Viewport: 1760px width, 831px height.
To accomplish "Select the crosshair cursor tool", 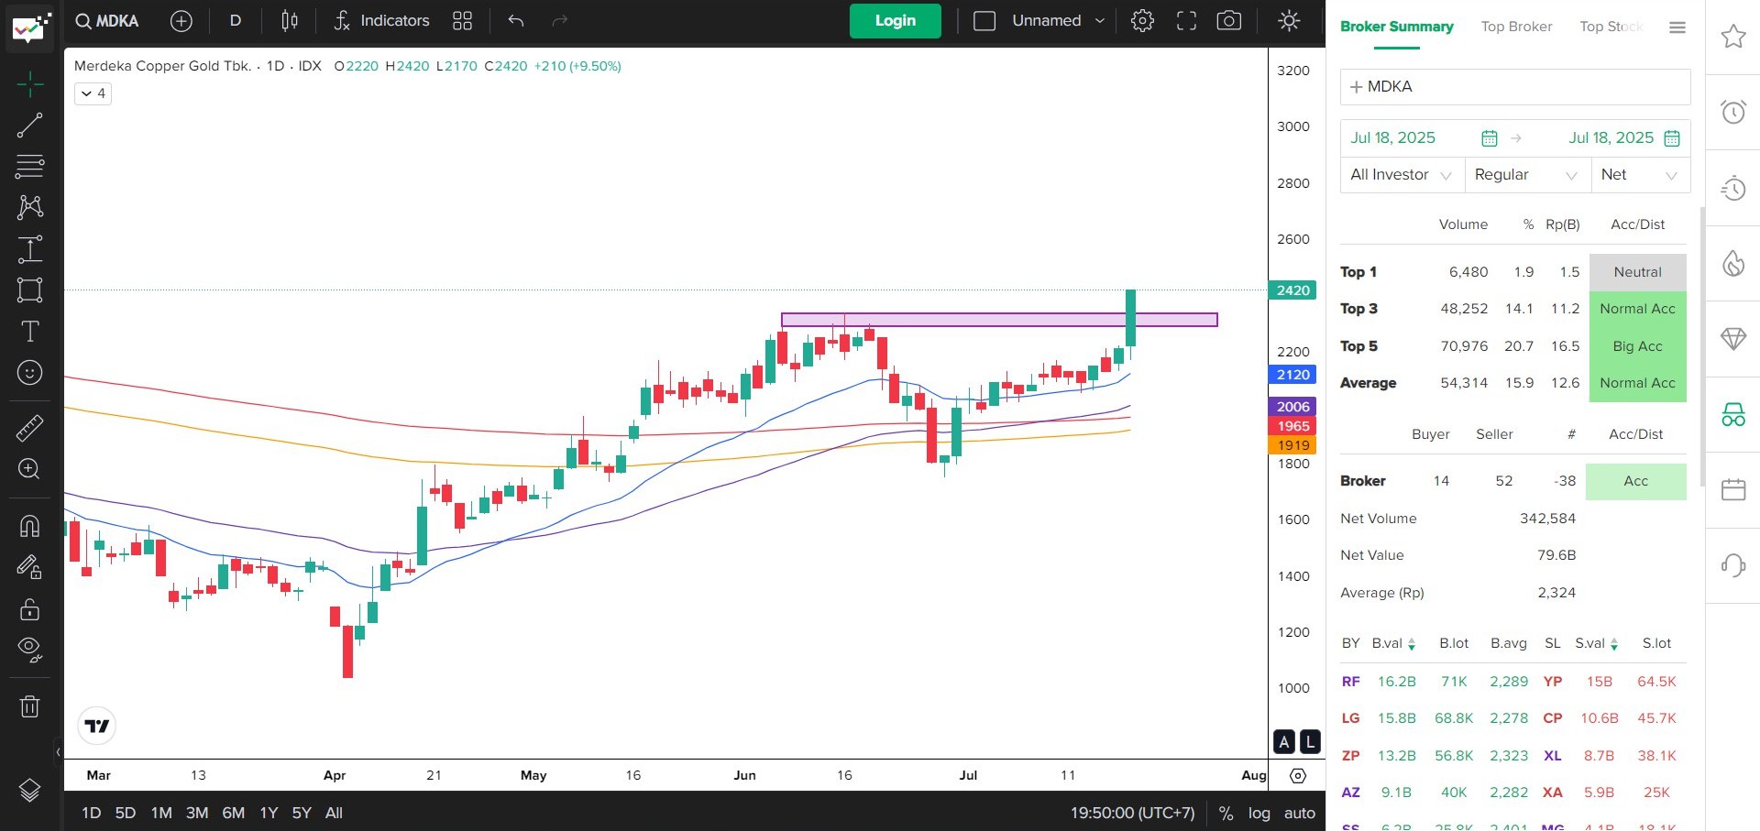I will tap(30, 84).
